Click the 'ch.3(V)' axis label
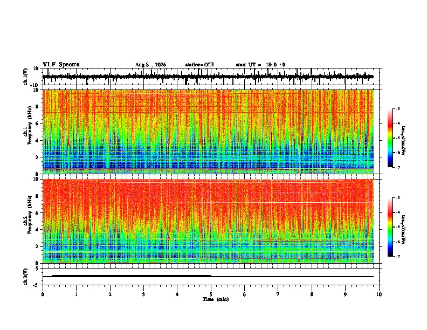 [26, 277]
